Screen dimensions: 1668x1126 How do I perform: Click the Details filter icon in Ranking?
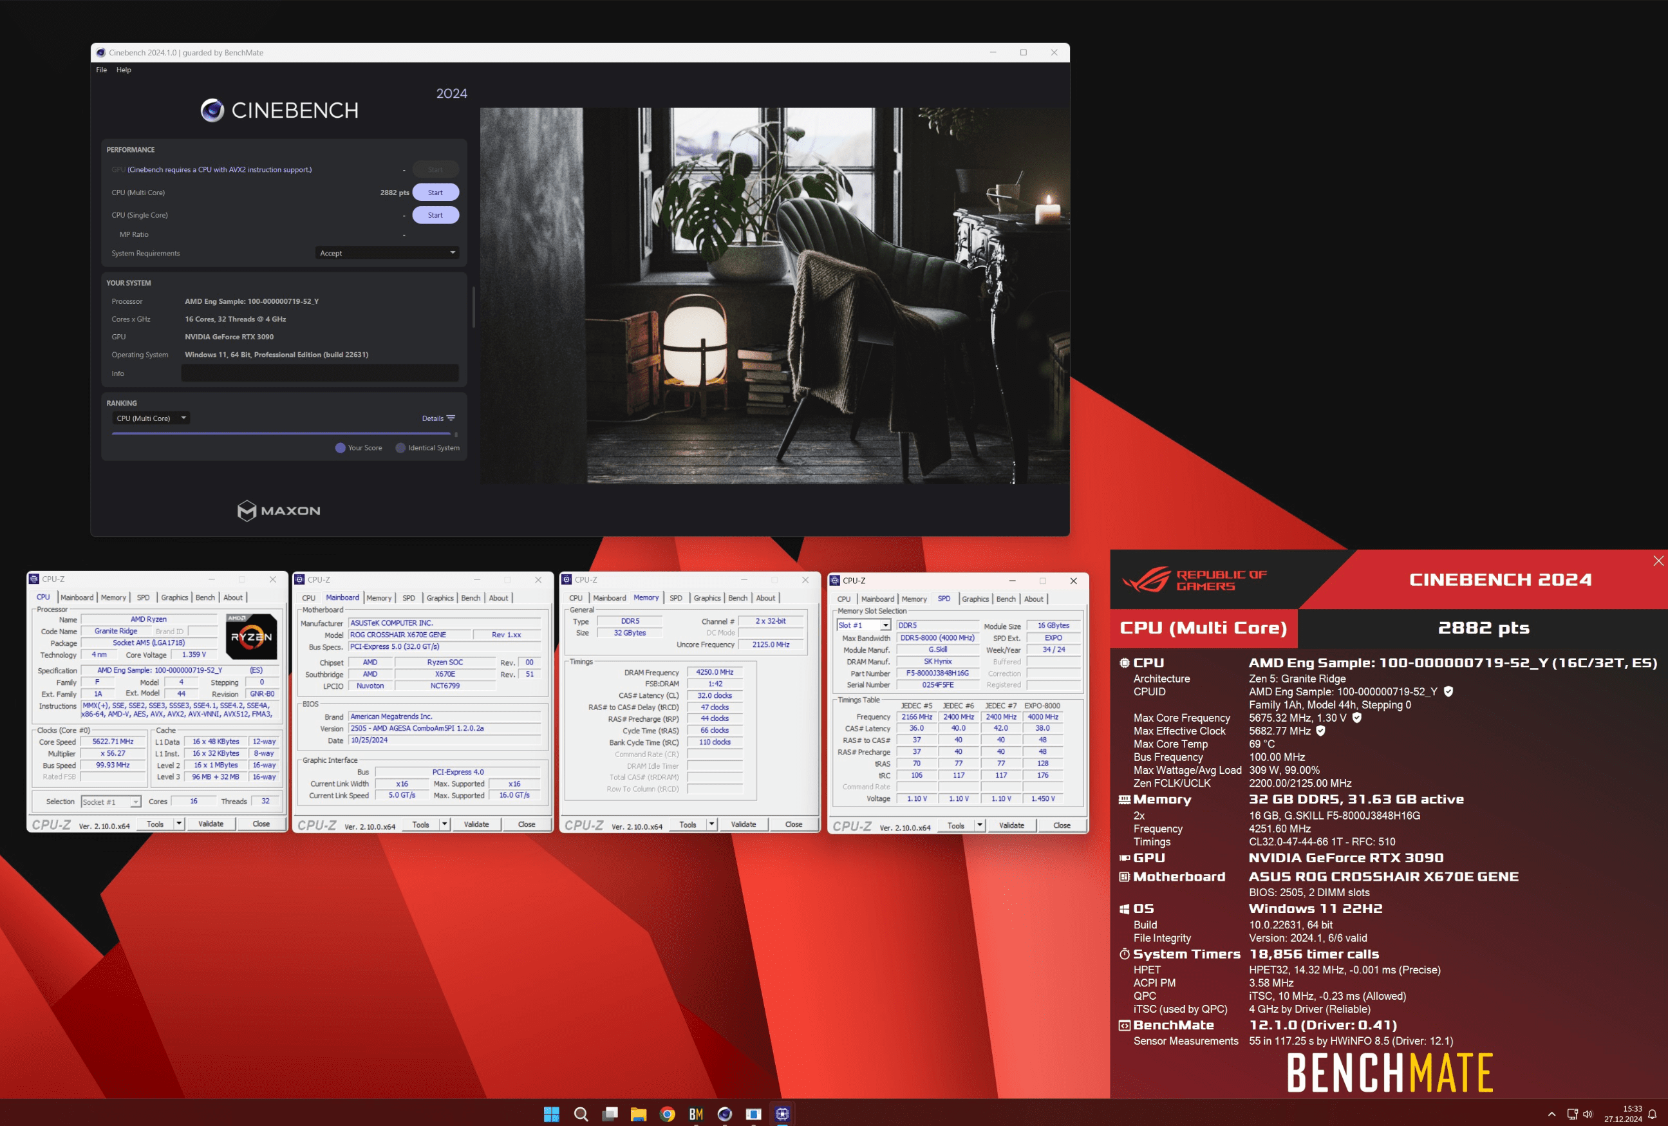[451, 418]
